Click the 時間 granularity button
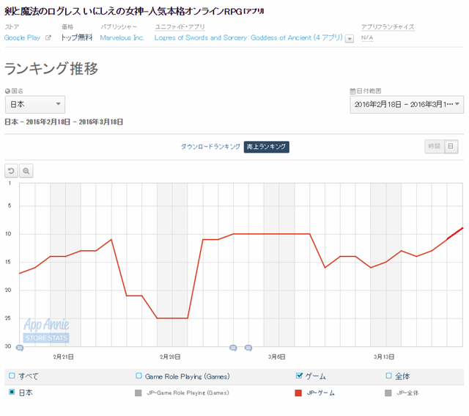The height and width of the screenshot is (416, 469). 435,147
